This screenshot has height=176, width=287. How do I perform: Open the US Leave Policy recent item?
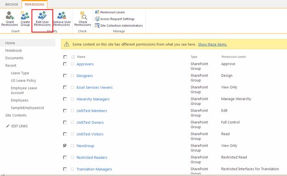(23, 80)
